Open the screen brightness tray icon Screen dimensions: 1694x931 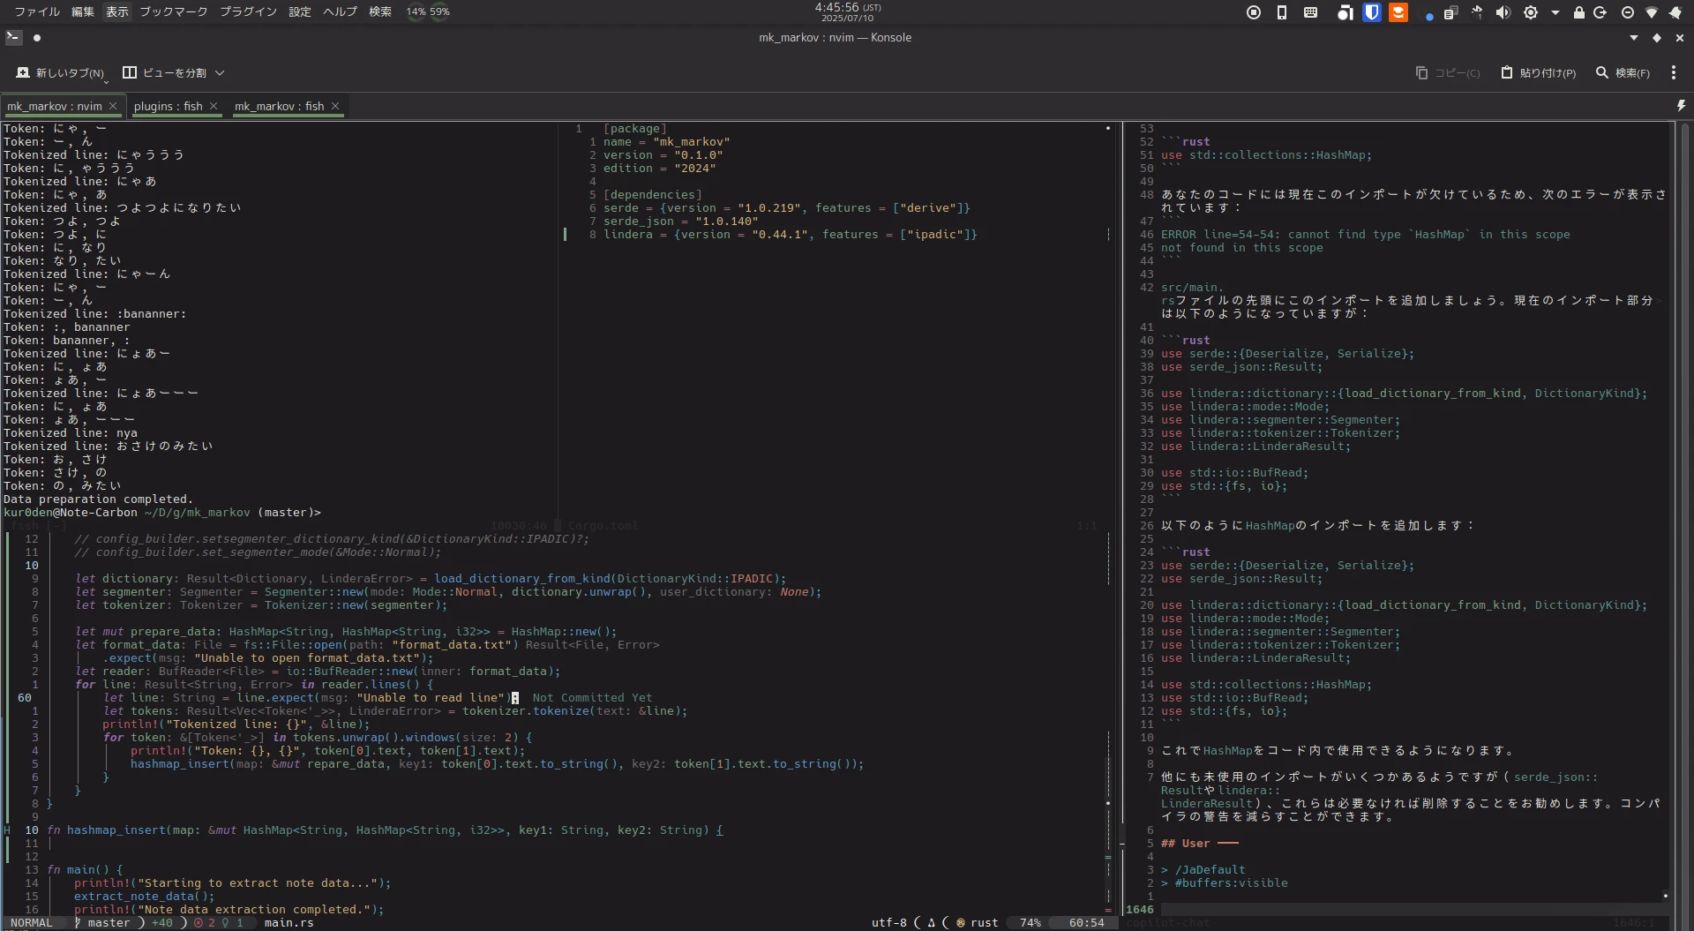[x=1531, y=12]
